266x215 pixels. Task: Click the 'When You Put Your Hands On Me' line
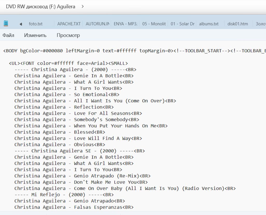coord(91,126)
